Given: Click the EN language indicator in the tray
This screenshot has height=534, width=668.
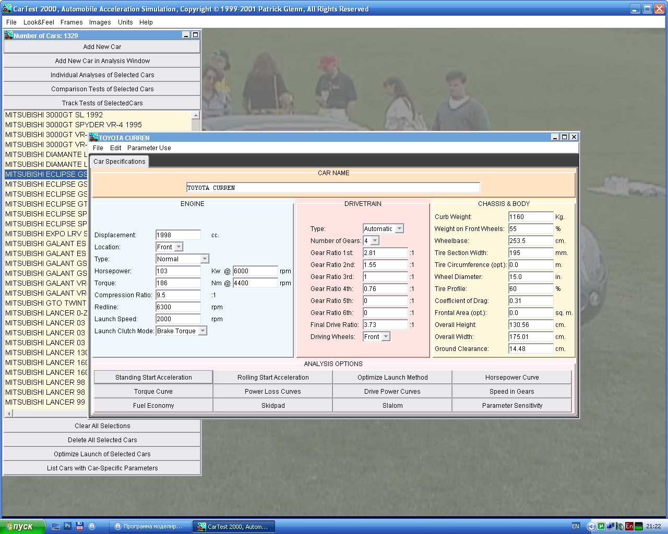Looking at the screenshot, I should tap(576, 526).
